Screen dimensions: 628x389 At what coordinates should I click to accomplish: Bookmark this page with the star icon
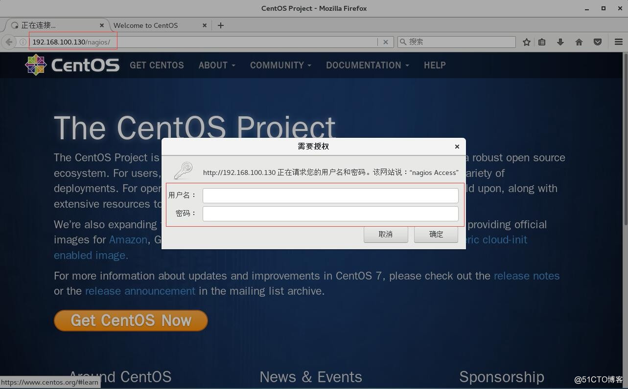pyautogui.click(x=527, y=42)
